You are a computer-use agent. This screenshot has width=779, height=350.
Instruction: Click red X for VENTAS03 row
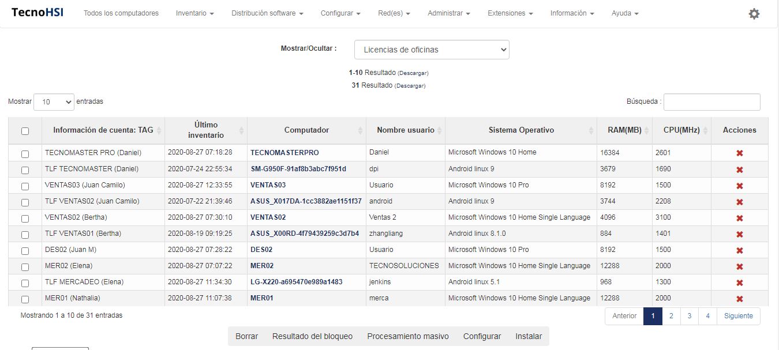(x=739, y=186)
